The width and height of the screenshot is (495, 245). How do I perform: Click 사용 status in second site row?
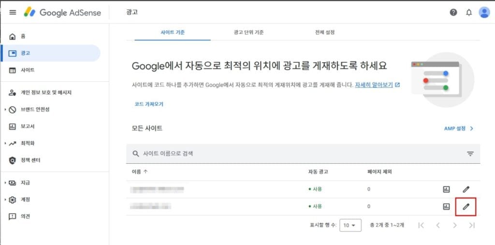tap(315, 206)
